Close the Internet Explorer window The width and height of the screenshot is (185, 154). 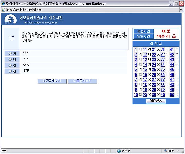tap(181, 4)
